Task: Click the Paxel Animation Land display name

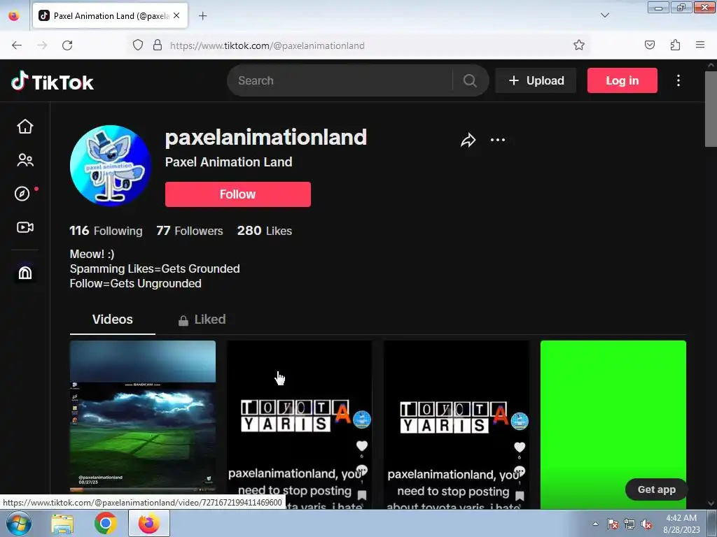Action: point(229,162)
